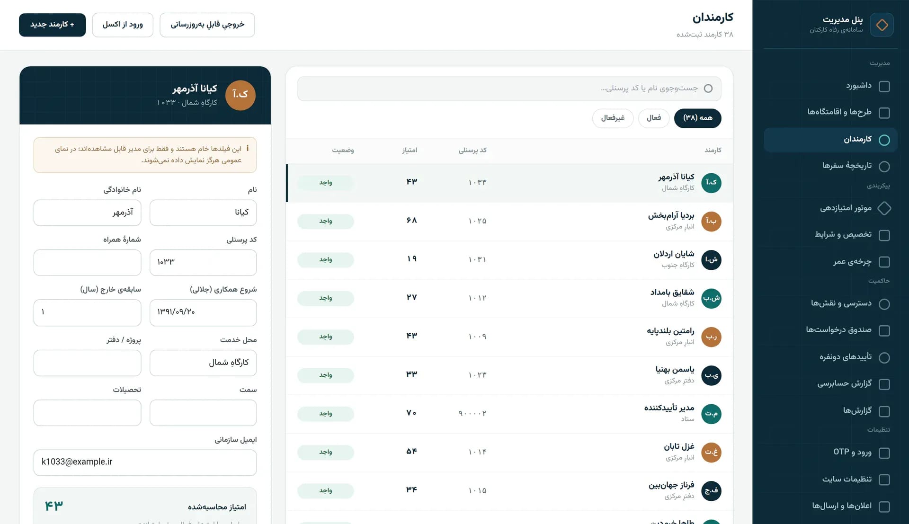Select the همه (۳۸) filter tab
Screen dimensions: 909x524
click(x=697, y=118)
